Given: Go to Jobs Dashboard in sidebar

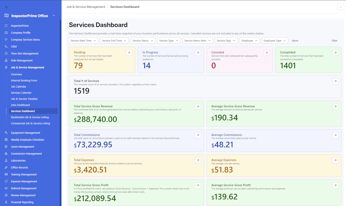Looking at the screenshot, I should pyautogui.click(x=20, y=105).
